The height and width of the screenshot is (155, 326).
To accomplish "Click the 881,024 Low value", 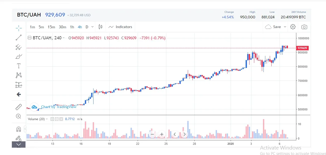I will coord(268,17).
